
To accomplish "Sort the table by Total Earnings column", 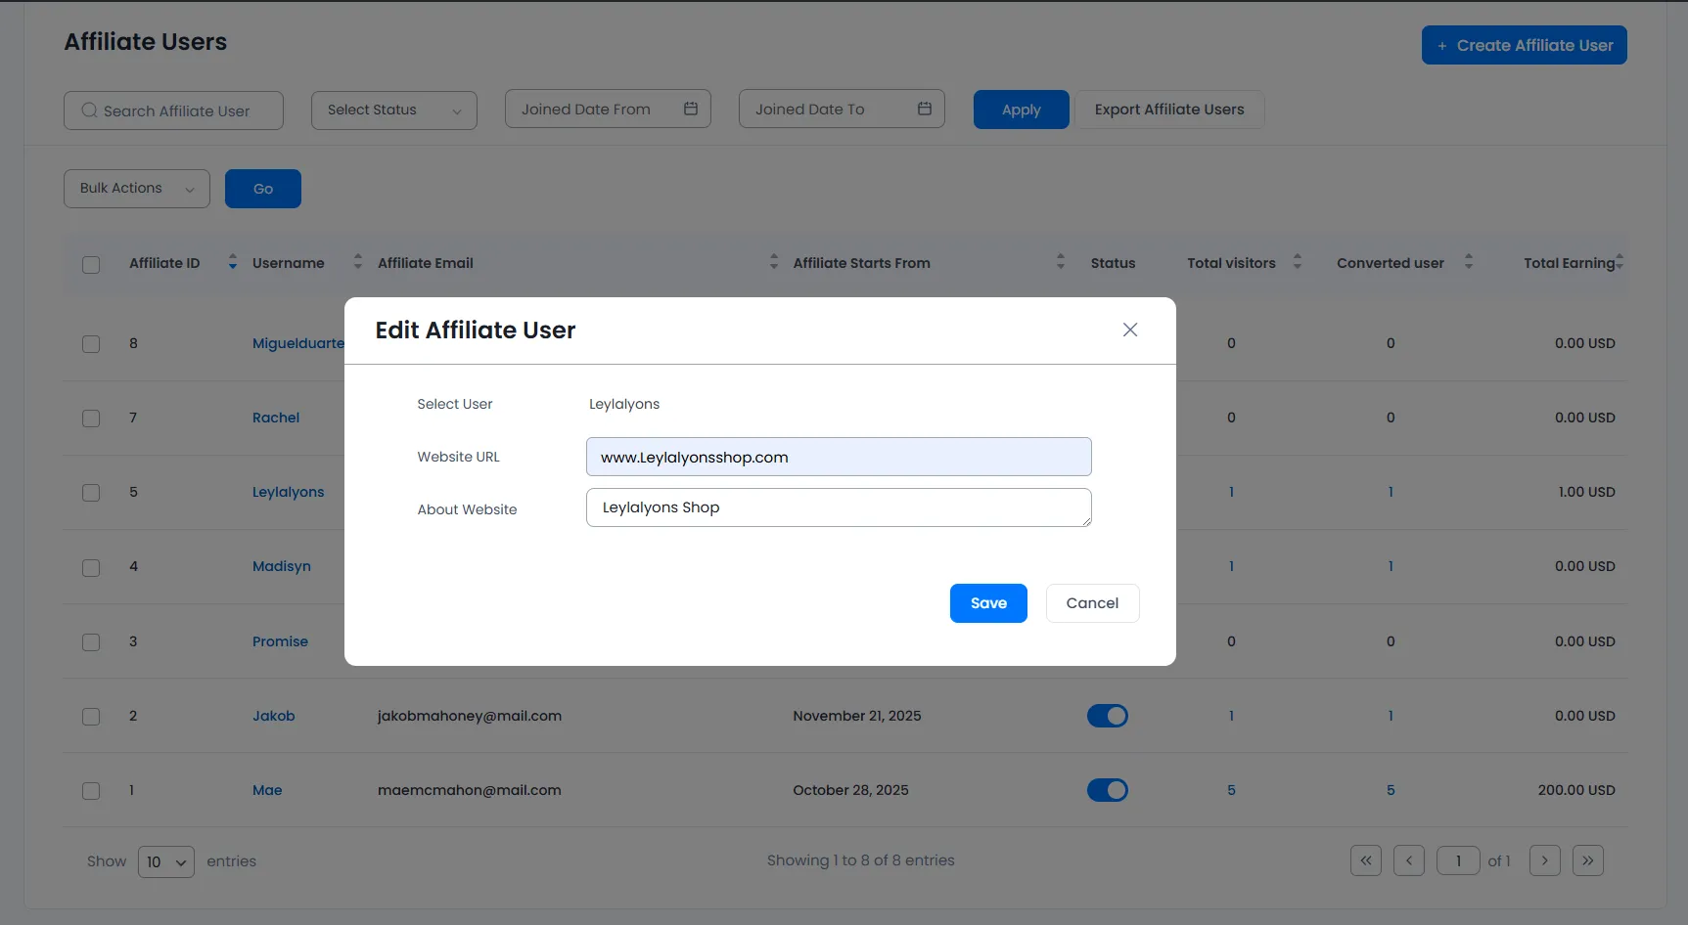I will (1621, 262).
